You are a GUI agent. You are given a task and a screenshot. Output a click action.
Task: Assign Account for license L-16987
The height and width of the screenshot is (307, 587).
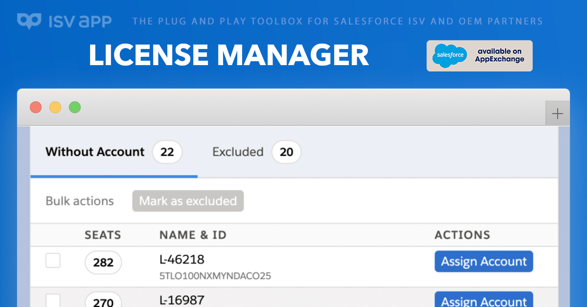pyautogui.click(x=484, y=300)
